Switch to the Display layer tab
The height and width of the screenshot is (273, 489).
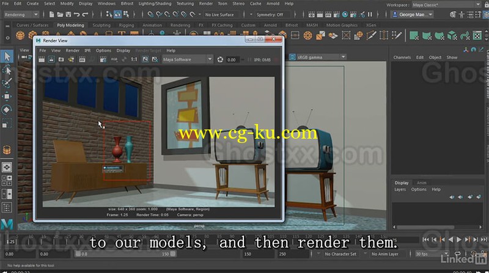[x=402, y=183]
